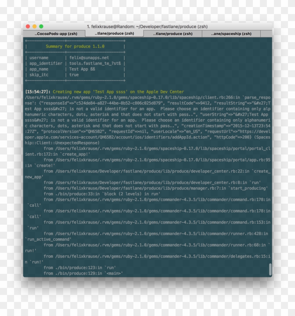Screen dimensions: 295x316
Task: Click the window title felixkrause@Random
Action: (147, 26)
